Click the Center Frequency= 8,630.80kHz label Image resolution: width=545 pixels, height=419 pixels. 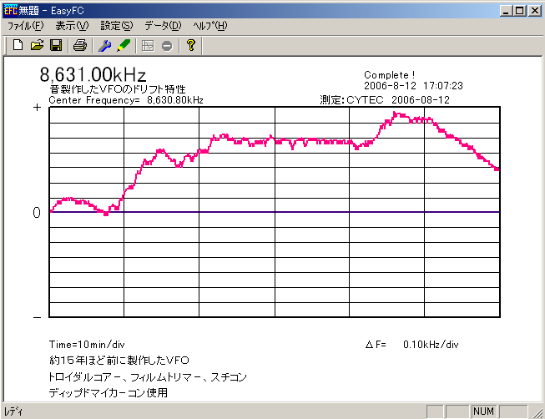point(126,100)
